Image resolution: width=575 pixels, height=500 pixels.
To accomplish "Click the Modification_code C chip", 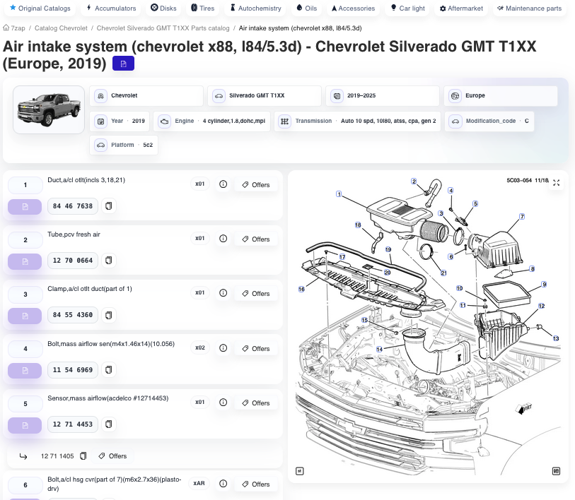I will [x=489, y=121].
